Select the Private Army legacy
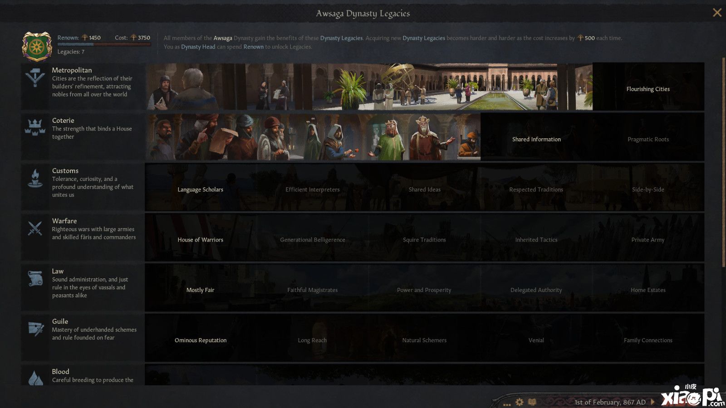The image size is (726, 408). click(x=648, y=238)
